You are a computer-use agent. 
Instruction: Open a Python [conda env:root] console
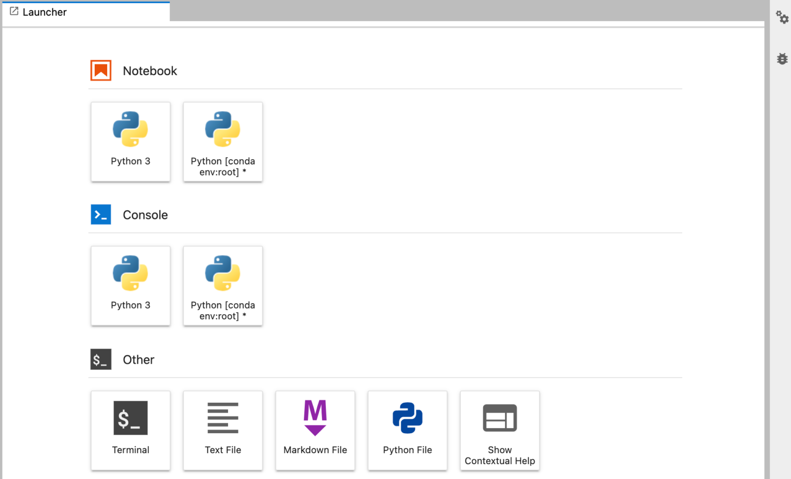222,286
